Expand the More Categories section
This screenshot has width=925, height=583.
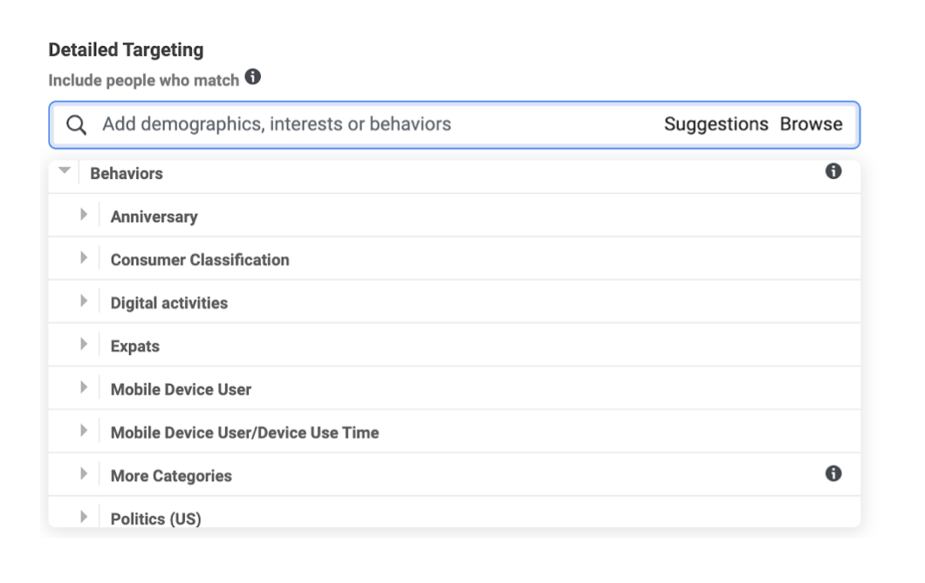tap(84, 474)
